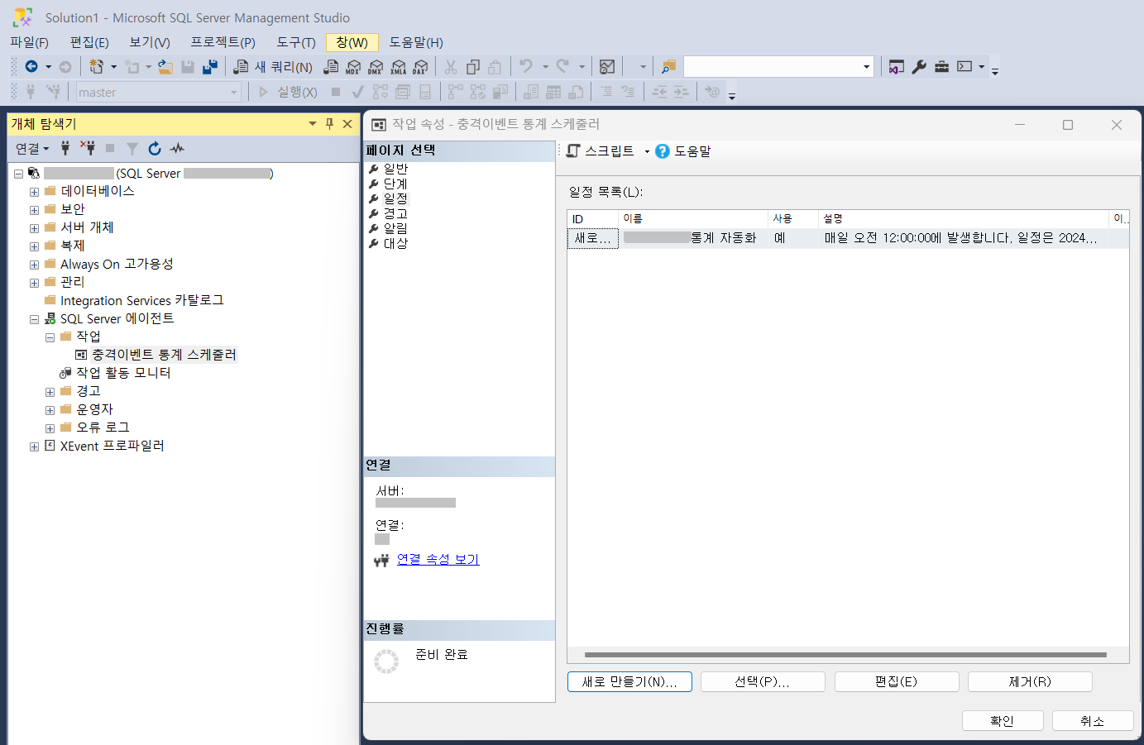The height and width of the screenshot is (745, 1144).
Task: Click the 스크립트 script icon in dialog
Action: 573,150
